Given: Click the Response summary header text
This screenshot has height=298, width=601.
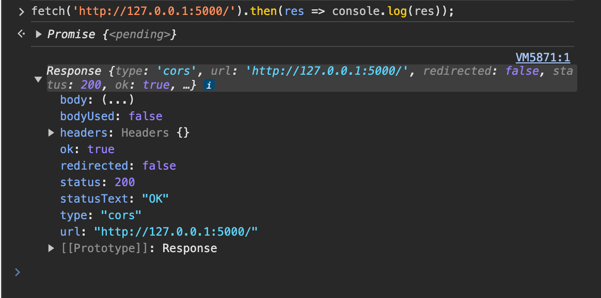Looking at the screenshot, I should point(74,71).
